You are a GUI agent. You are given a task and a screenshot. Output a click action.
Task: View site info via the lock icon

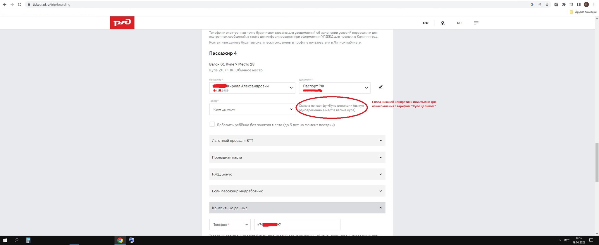coord(29,4)
